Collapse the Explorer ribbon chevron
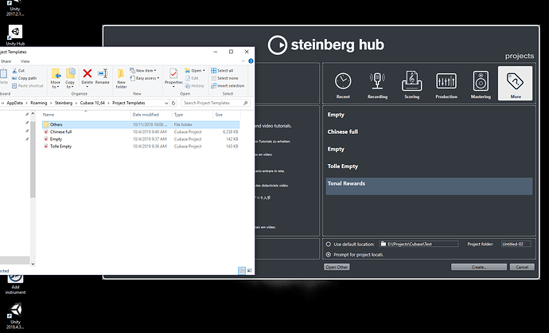 (x=243, y=61)
